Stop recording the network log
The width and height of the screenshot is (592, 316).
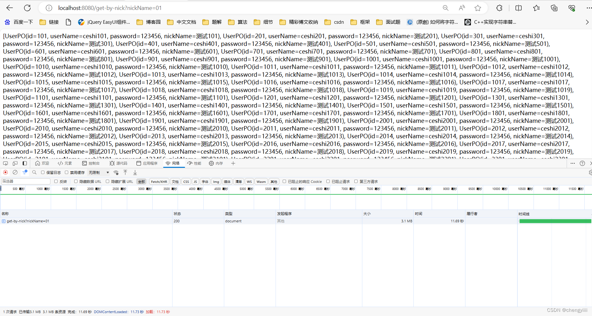(5, 172)
